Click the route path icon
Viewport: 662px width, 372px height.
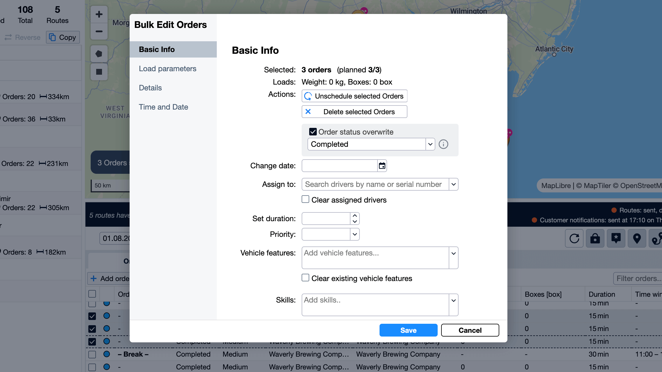657,238
